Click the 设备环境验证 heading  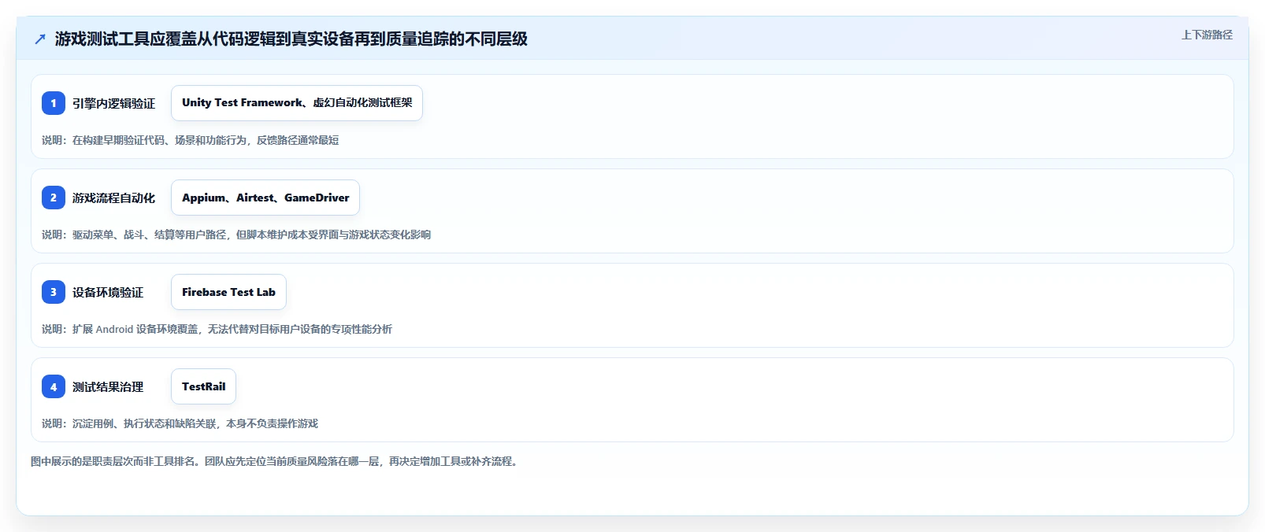click(x=108, y=292)
